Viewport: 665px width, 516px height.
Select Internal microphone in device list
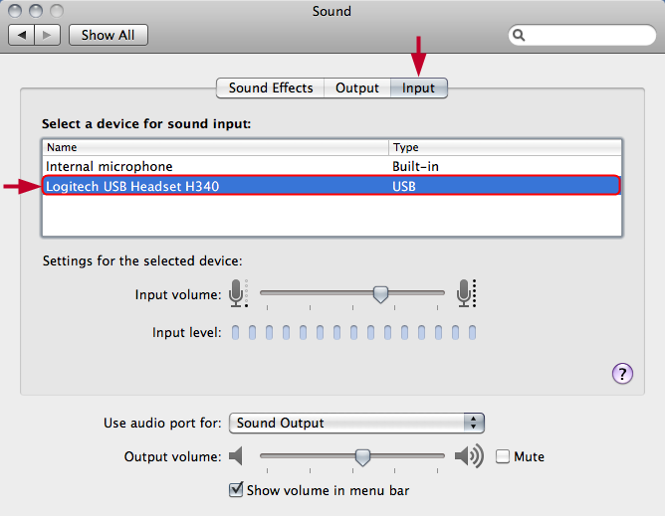[x=332, y=166]
